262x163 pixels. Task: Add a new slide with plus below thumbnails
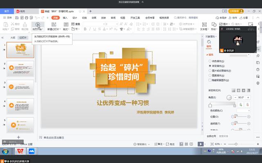(x=18, y=137)
